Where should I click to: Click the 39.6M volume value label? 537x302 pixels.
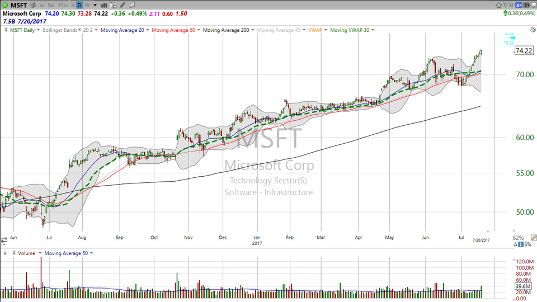tap(523, 286)
